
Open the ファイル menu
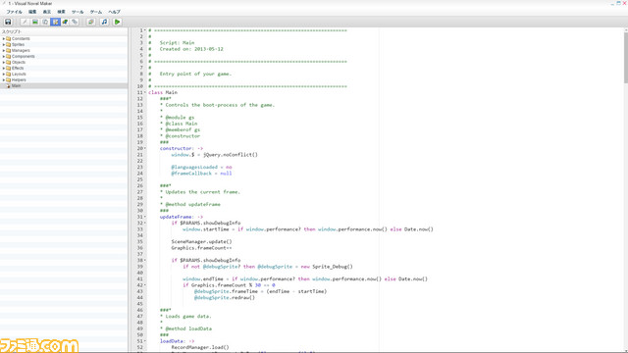(14, 12)
